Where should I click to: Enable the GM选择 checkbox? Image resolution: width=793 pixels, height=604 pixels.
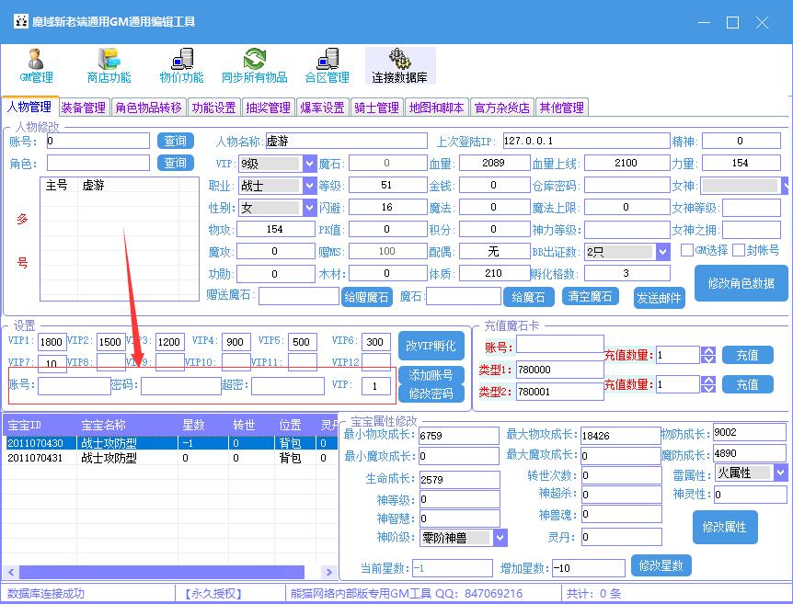pyautogui.click(x=688, y=251)
